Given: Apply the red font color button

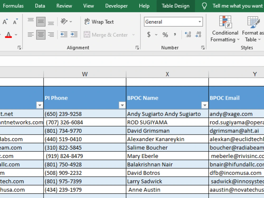Looking at the screenshot, I should (8, 35).
